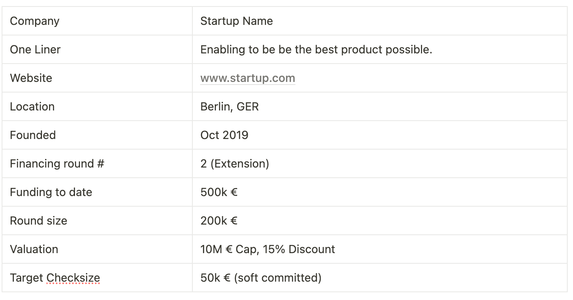The height and width of the screenshot is (300, 573).
Task: Click the Valuation label cell
Action: pyautogui.click(x=97, y=249)
